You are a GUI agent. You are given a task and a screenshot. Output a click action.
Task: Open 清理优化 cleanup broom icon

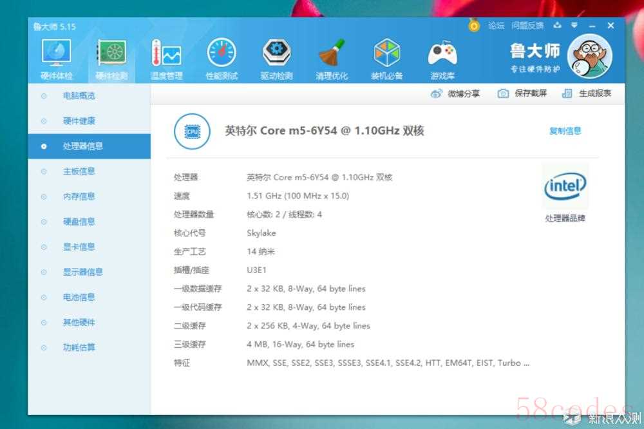[332, 53]
